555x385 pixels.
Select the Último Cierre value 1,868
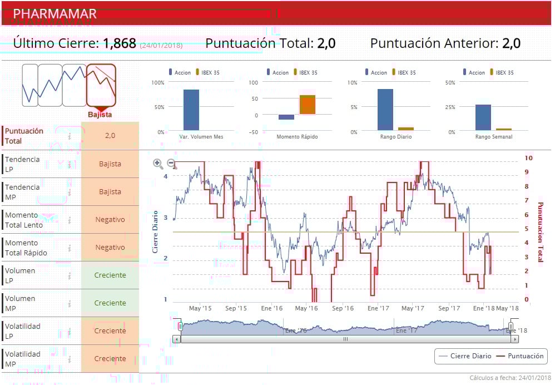(120, 43)
